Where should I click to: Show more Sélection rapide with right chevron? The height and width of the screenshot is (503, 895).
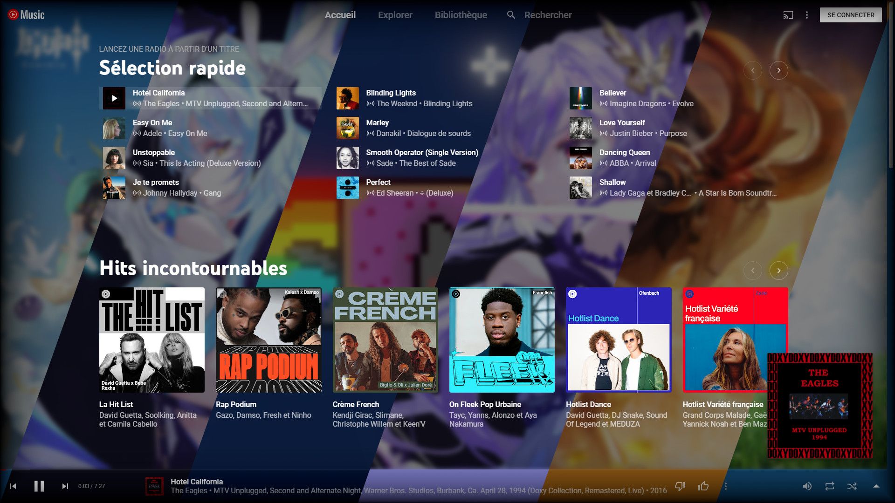(x=778, y=70)
